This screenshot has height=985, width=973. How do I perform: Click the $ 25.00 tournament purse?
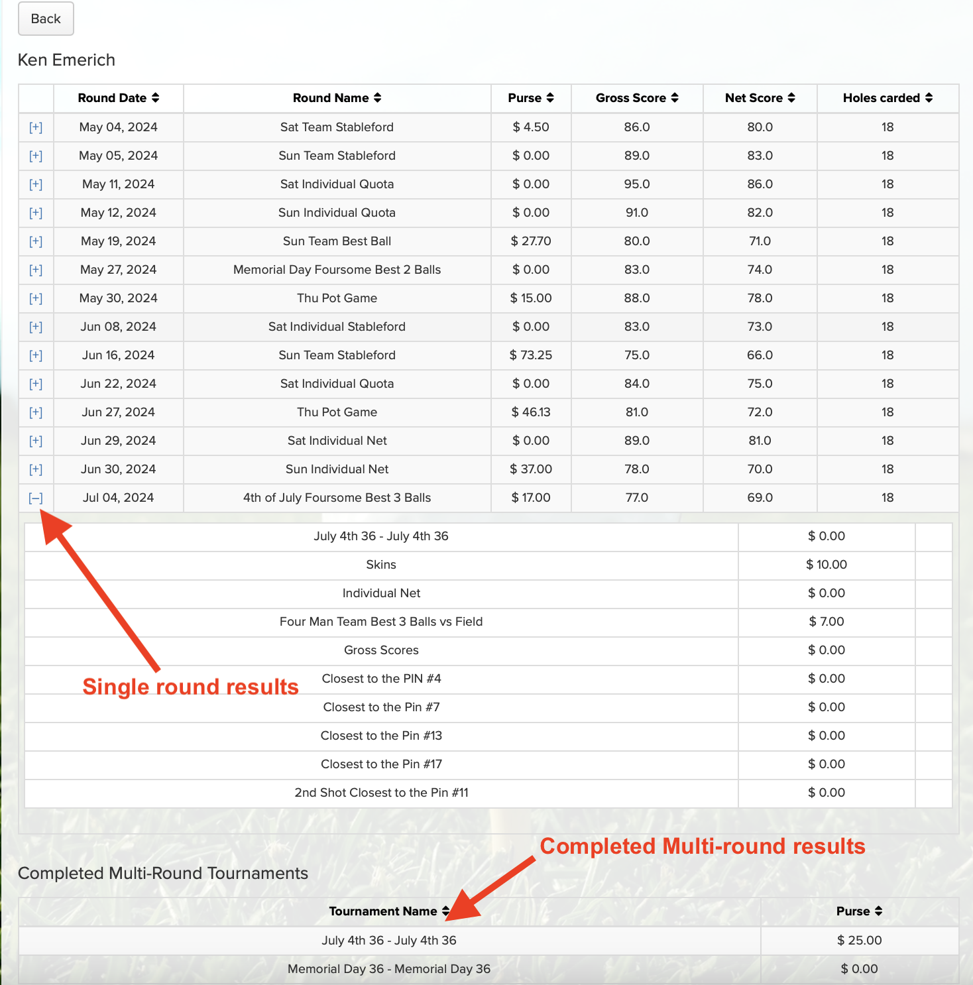click(859, 941)
